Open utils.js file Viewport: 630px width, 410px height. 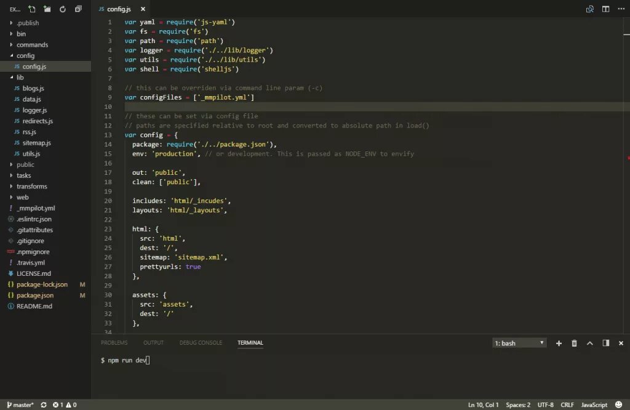(x=46, y=153)
